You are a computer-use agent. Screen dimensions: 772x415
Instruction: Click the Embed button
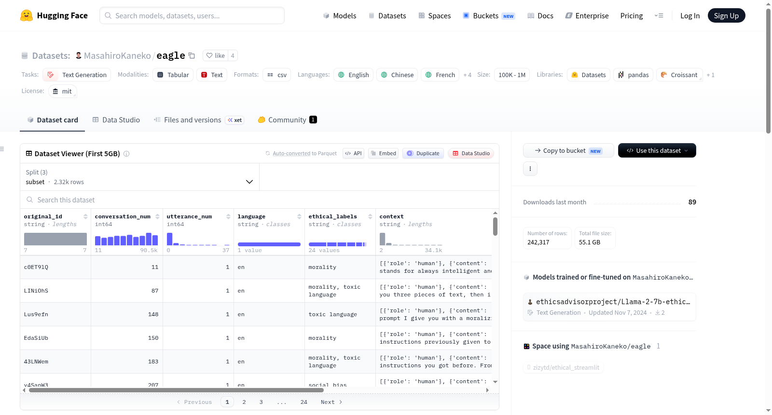[x=383, y=153]
